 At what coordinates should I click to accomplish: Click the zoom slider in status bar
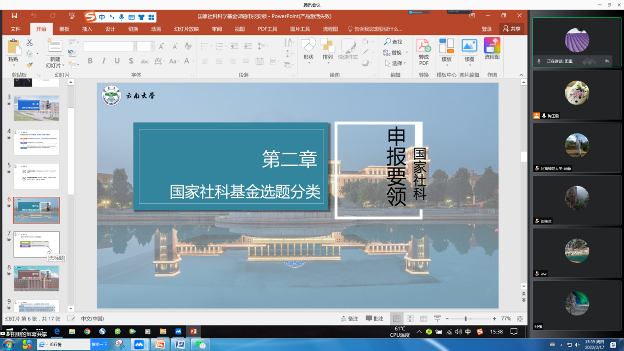coord(465,319)
